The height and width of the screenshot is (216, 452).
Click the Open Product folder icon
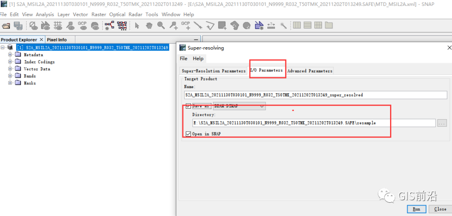6,25
